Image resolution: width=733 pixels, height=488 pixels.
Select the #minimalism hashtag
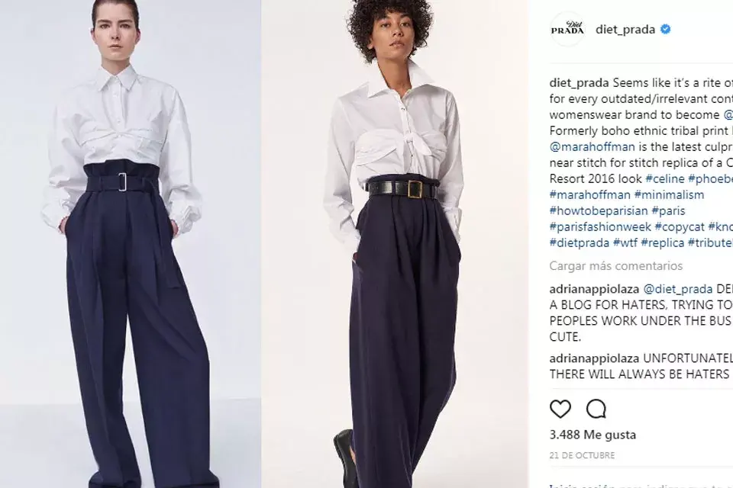669,194
